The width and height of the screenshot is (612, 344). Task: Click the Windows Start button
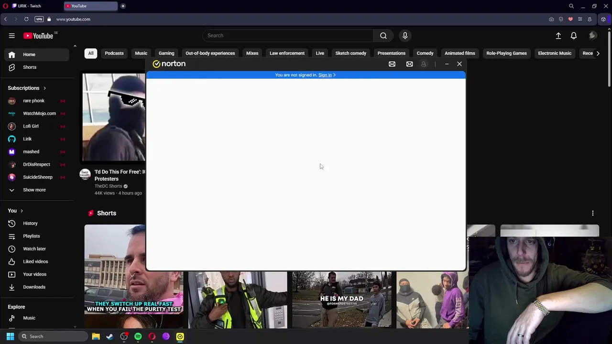click(x=10, y=336)
